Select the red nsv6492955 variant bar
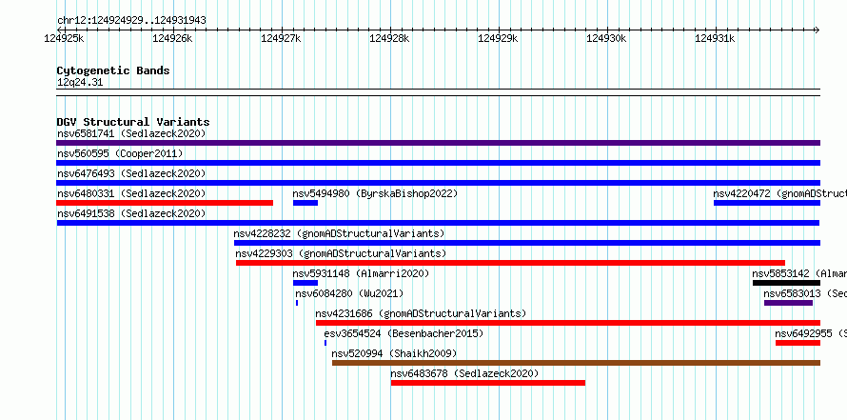The width and height of the screenshot is (847, 420). pyautogui.click(x=798, y=343)
